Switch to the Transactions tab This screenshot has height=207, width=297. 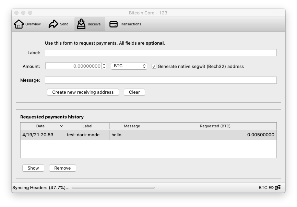[125, 24]
